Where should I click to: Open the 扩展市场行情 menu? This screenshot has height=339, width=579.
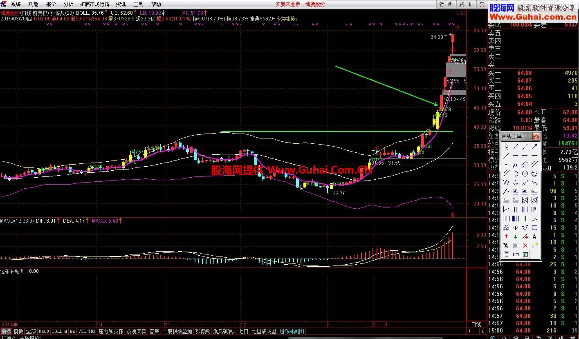(94, 4)
